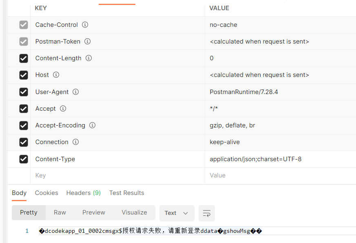Click the no-cache value

pos(223,25)
